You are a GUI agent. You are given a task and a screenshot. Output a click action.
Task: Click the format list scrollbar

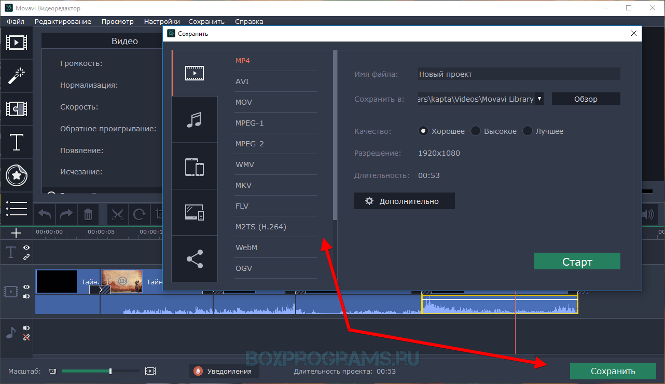click(x=335, y=135)
